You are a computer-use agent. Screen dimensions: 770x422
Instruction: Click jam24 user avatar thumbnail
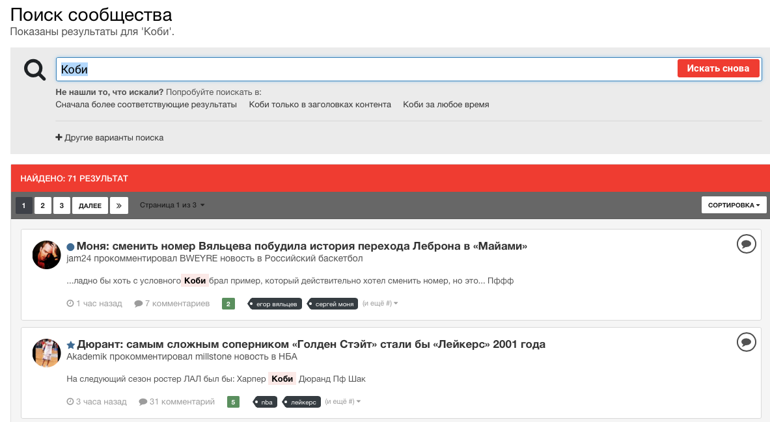coord(46,255)
